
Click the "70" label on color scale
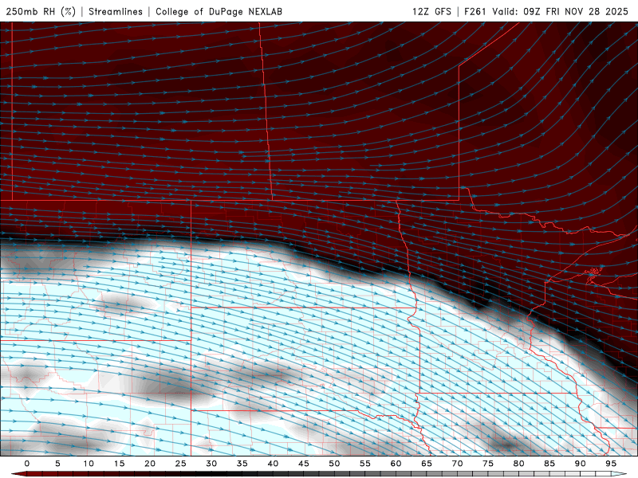point(457,464)
